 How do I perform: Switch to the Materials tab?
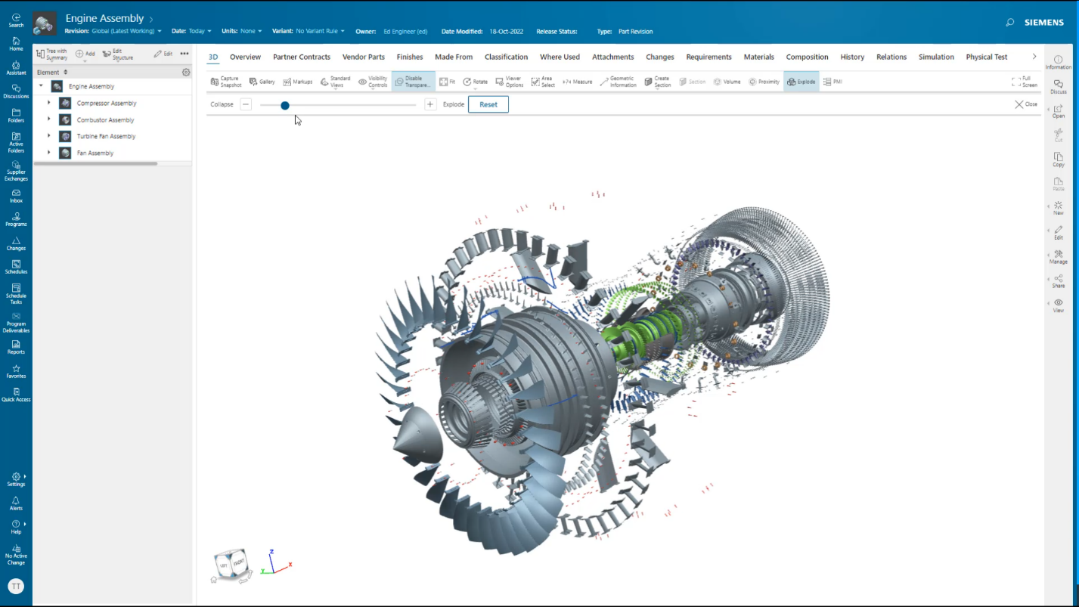coord(758,57)
